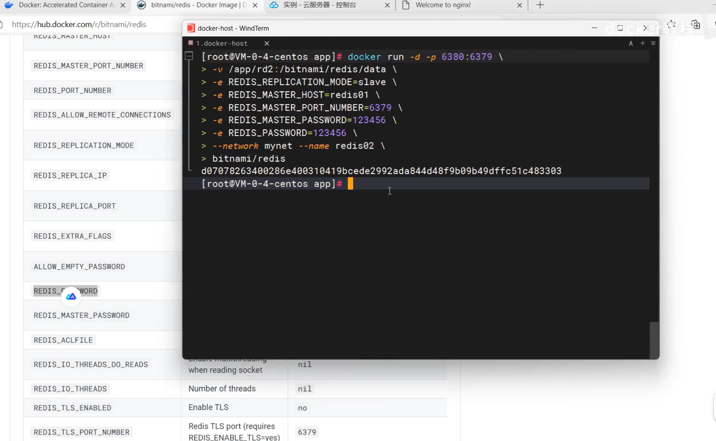Click the browser favorites star icon
This screenshot has height=441, width=716.
[x=671, y=24]
